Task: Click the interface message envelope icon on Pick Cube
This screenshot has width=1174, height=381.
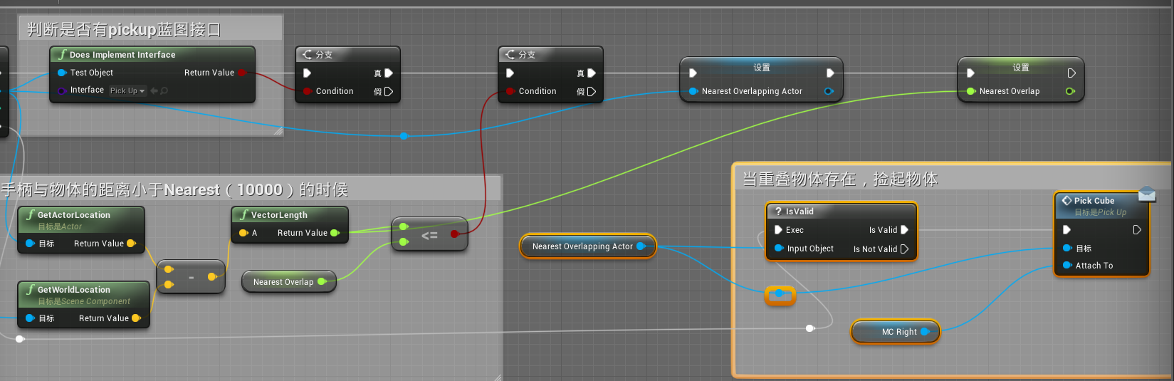Action: [1147, 194]
